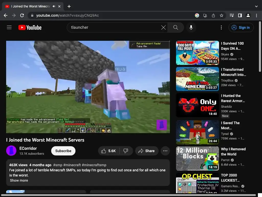Click the video player to pause
This screenshot has height=197, width=262.
[x=88, y=87]
